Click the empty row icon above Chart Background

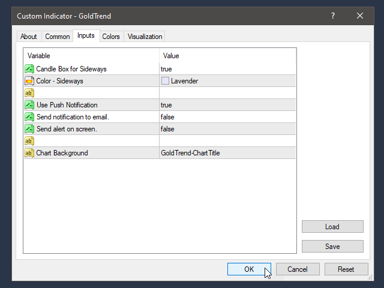(x=29, y=141)
